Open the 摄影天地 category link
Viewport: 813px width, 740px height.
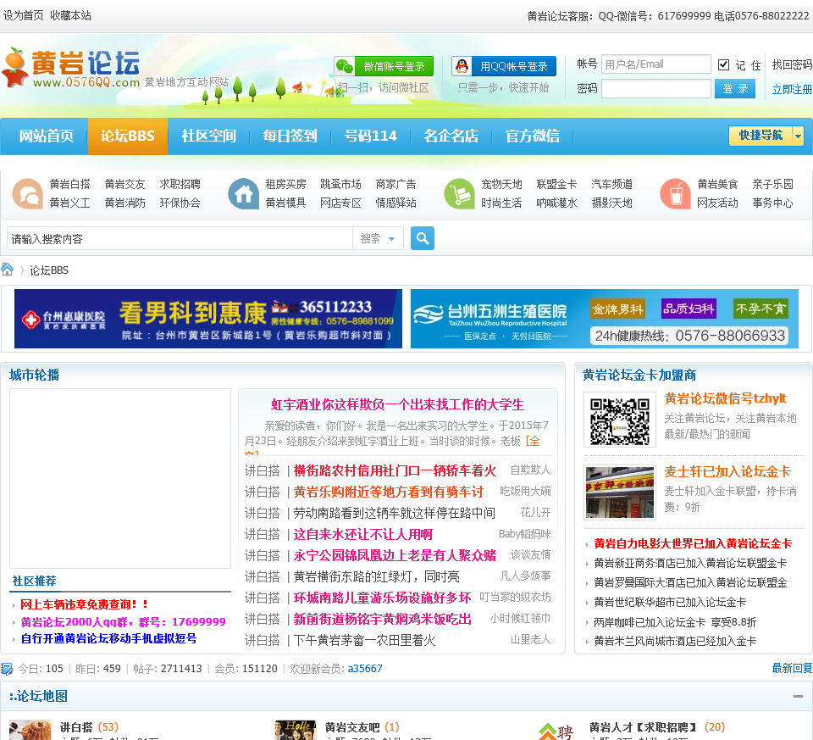point(611,203)
